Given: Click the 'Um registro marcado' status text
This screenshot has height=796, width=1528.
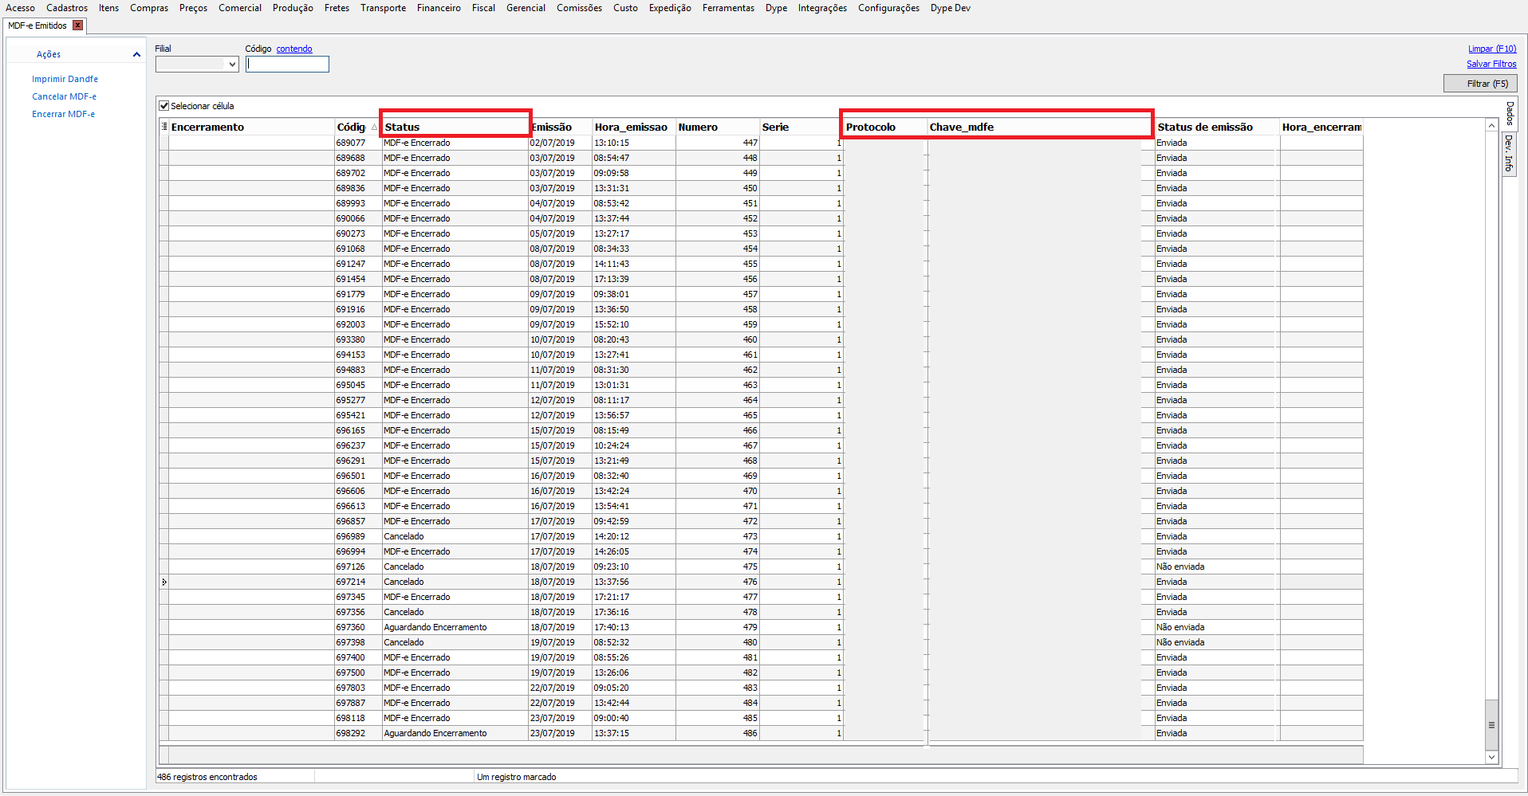Looking at the screenshot, I should [x=517, y=777].
